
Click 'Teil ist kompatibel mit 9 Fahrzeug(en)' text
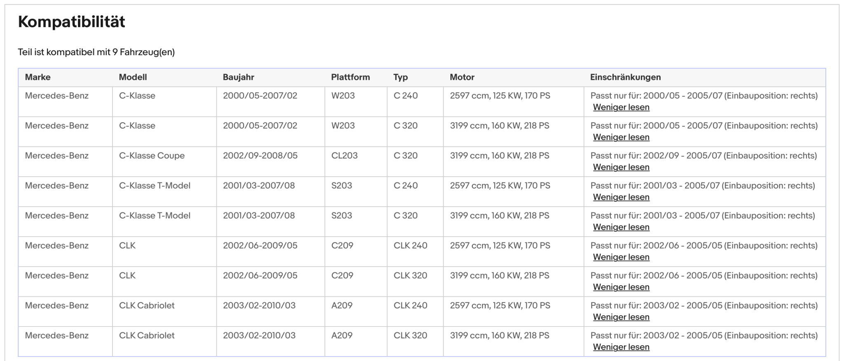[x=96, y=52]
